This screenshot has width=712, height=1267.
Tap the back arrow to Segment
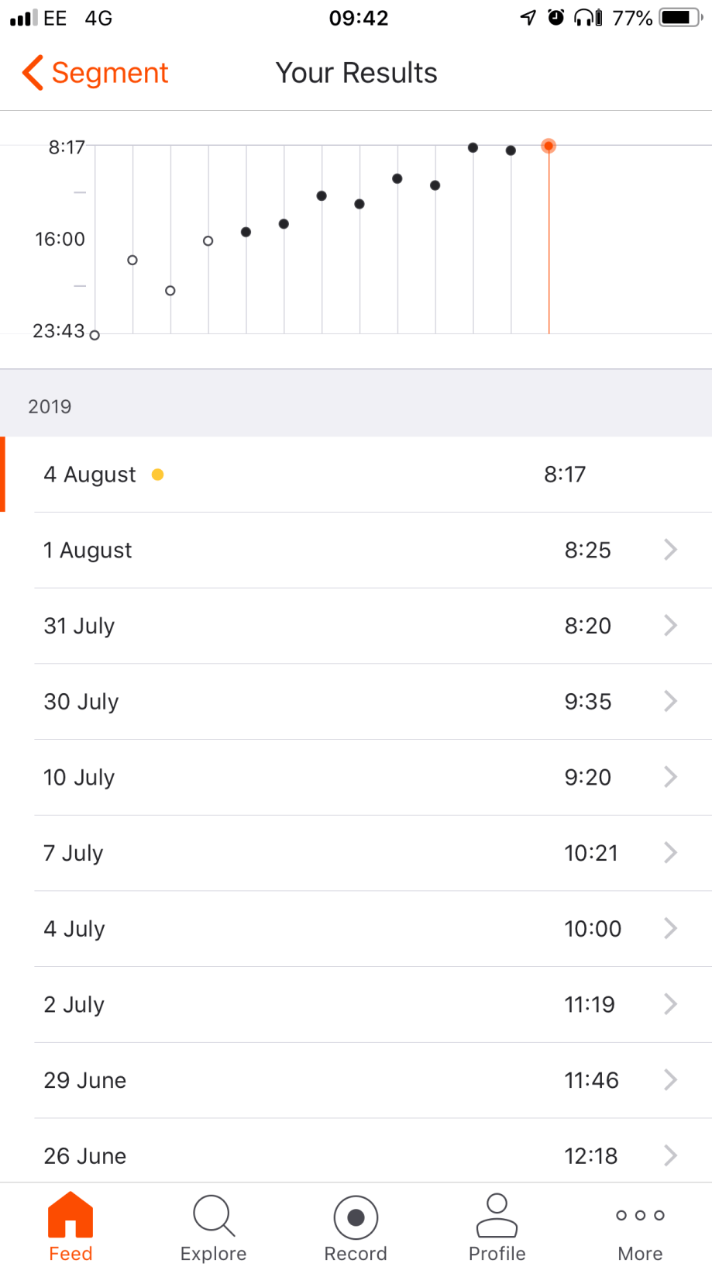(33, 73)
